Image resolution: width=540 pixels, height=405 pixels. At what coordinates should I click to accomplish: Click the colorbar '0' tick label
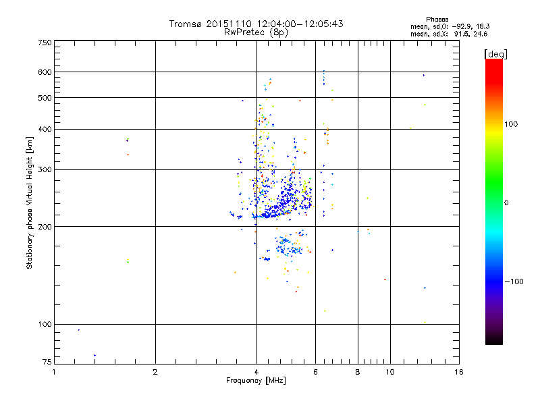506,203
